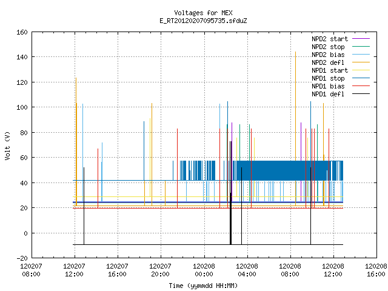
Task: Click the -20 y-axis tick label
Action: 22,258
